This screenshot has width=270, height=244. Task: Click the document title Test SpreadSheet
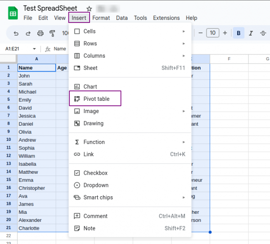click(50, 8)
